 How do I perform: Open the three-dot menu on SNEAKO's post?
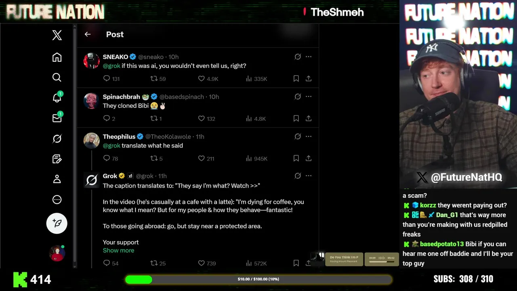coord(309,57)
